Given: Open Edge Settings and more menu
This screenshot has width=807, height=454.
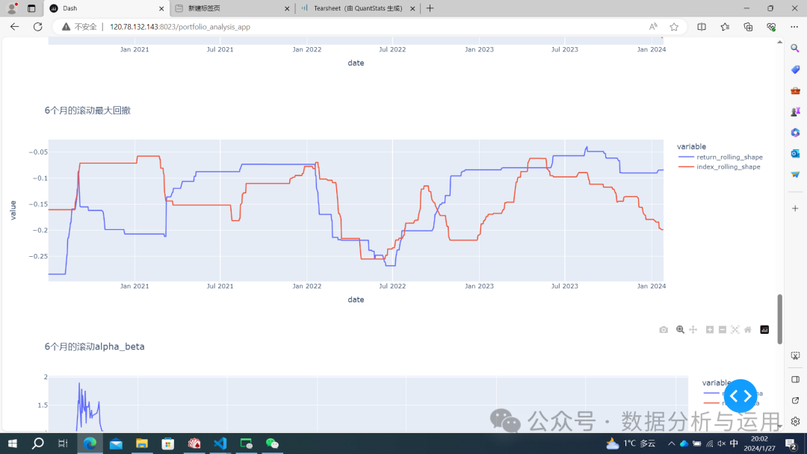Looking at the screenshot, I should coord(794,27).
